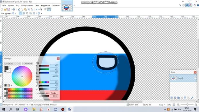Open the help icon menu
The image size is (199, 112).
[x=198, y=5]
